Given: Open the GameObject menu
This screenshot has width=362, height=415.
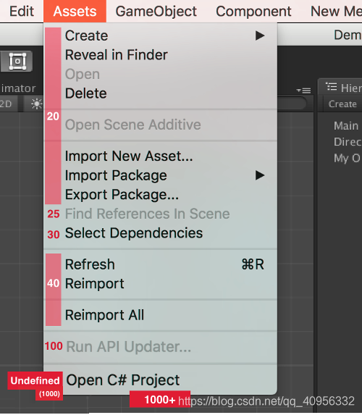Looking at the screenshot, I should (x=156, y=12).
